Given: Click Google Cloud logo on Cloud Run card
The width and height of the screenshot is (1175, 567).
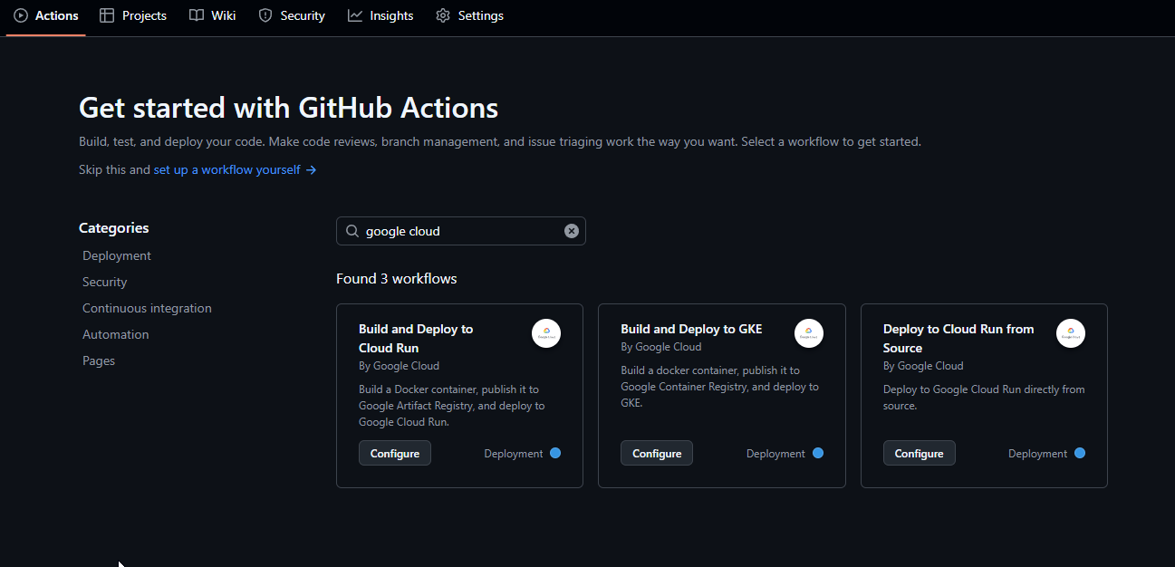Looking at the screenshot, I should (x=546, y=333).
